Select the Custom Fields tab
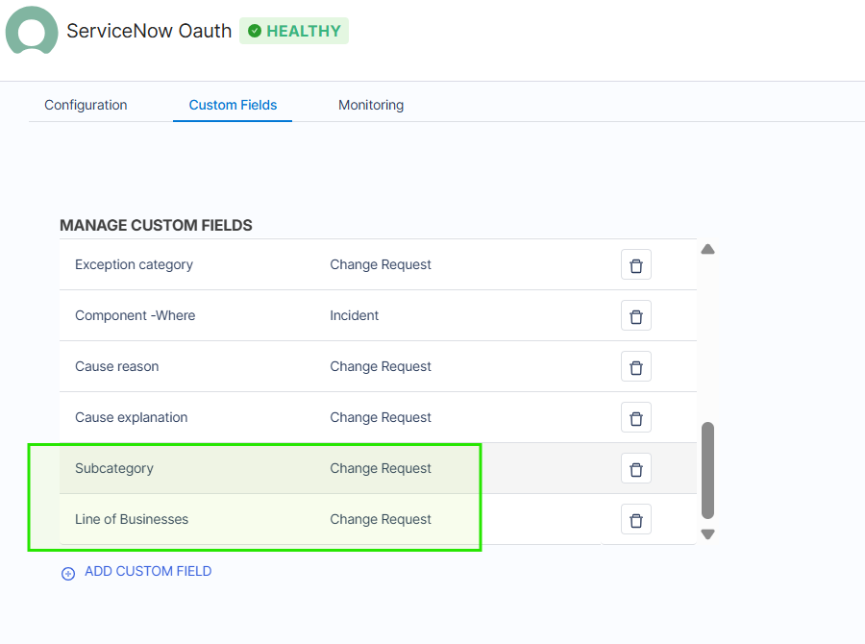 tap(233, 105)
